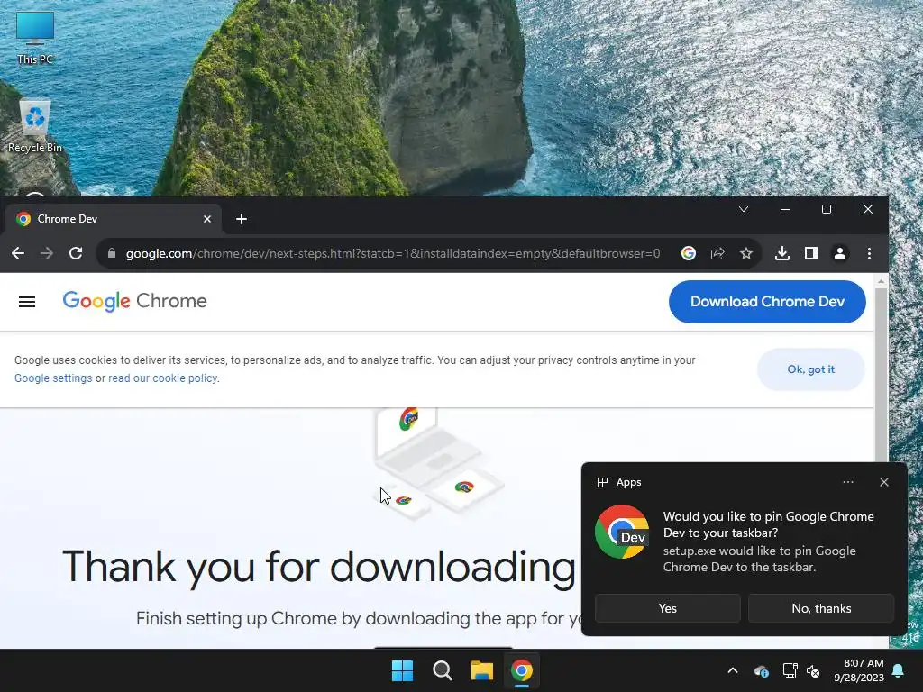Click the scrollbar up arrow
Screen dimensions: 923x692
click(x=881, y=281)
